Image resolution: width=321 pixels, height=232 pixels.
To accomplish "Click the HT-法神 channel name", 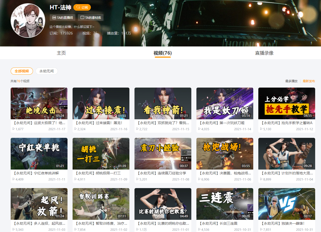I will point(60,7).
